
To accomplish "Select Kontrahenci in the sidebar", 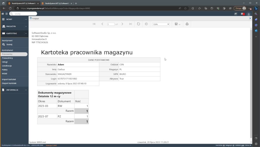I will point(7,50).
